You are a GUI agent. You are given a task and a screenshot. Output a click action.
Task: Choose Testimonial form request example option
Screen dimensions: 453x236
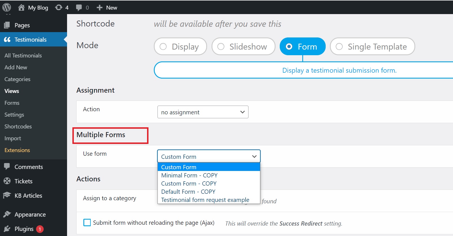coord(209,200)
